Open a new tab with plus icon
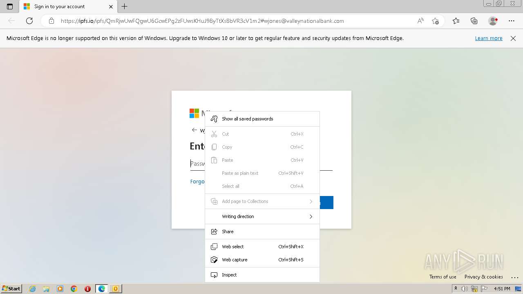Screen dimensions: 523x294 [x=125, y=7]
